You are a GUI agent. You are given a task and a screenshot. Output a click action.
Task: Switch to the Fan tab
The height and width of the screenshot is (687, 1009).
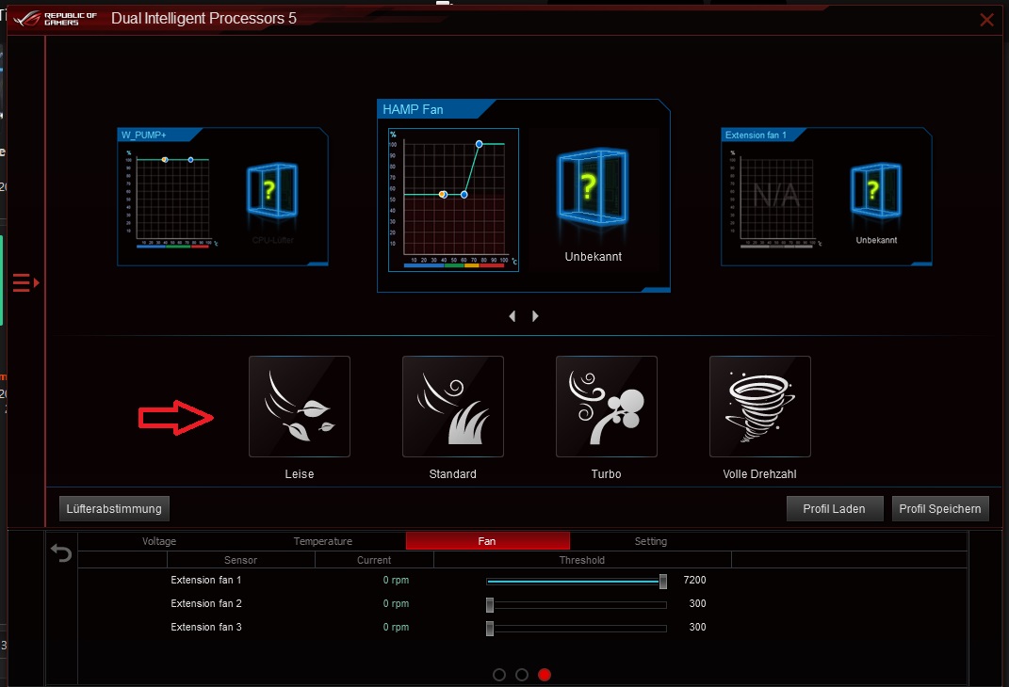pyautogui.click(x=487, y=541)
